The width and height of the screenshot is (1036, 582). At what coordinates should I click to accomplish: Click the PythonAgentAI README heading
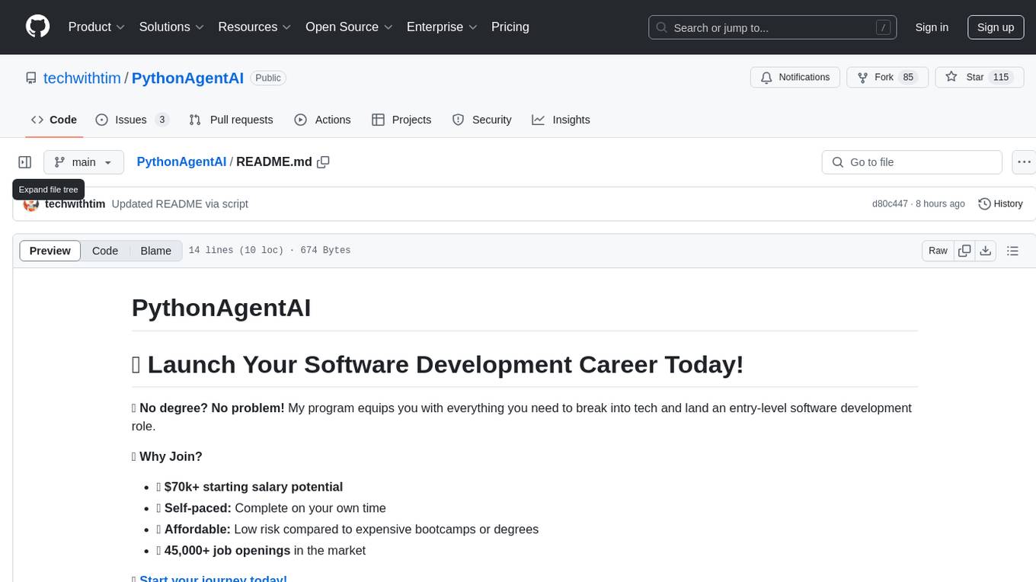tap(221, 308)
